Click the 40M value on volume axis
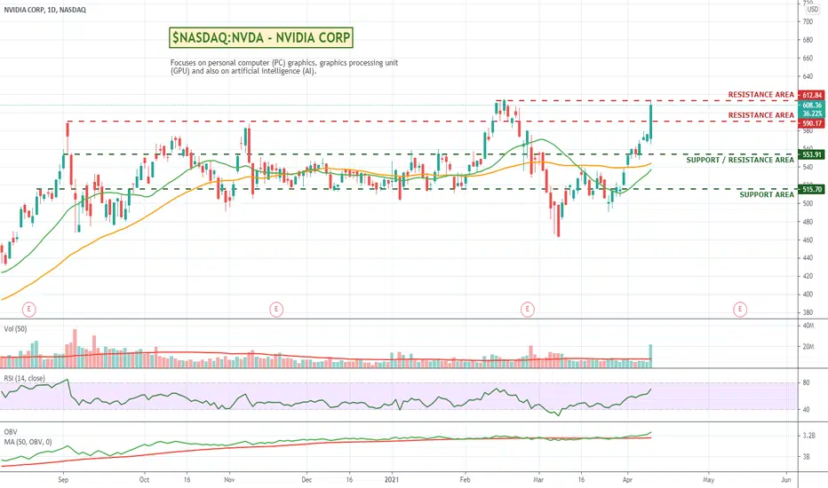 (x=808, y=326)
